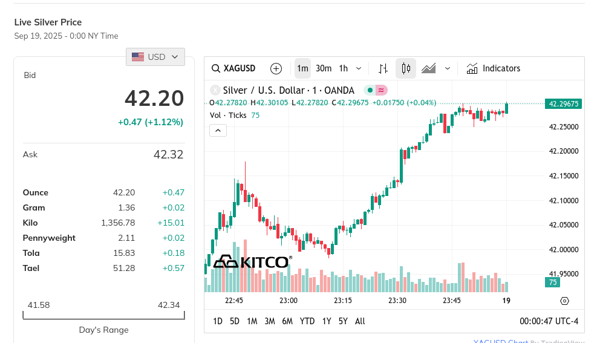The width and height of the screenshot is (597, 343).
Task: Click the Tael change +0.57
Action: coord(173,268)
